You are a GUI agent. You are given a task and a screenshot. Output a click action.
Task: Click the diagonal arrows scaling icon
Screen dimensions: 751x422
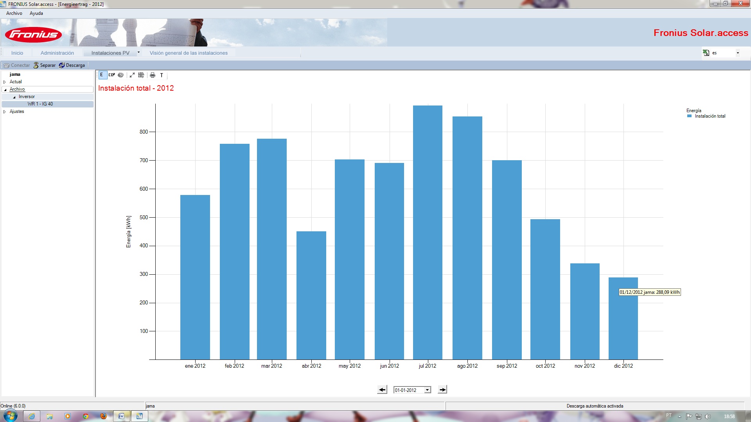[132, 75]
